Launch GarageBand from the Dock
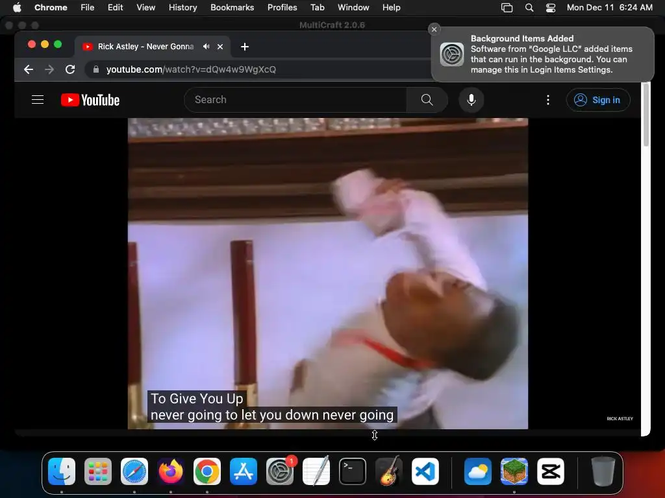The width and height of the screenshot is (665, 498). [389, 471]
